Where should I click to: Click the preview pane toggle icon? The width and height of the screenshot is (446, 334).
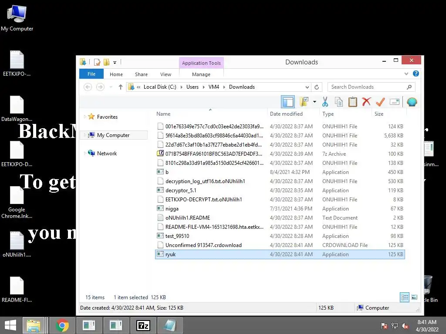click(287, 102)
